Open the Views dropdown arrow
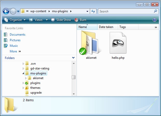The height and width of the screenshot is (116, 161). [47, 20]
